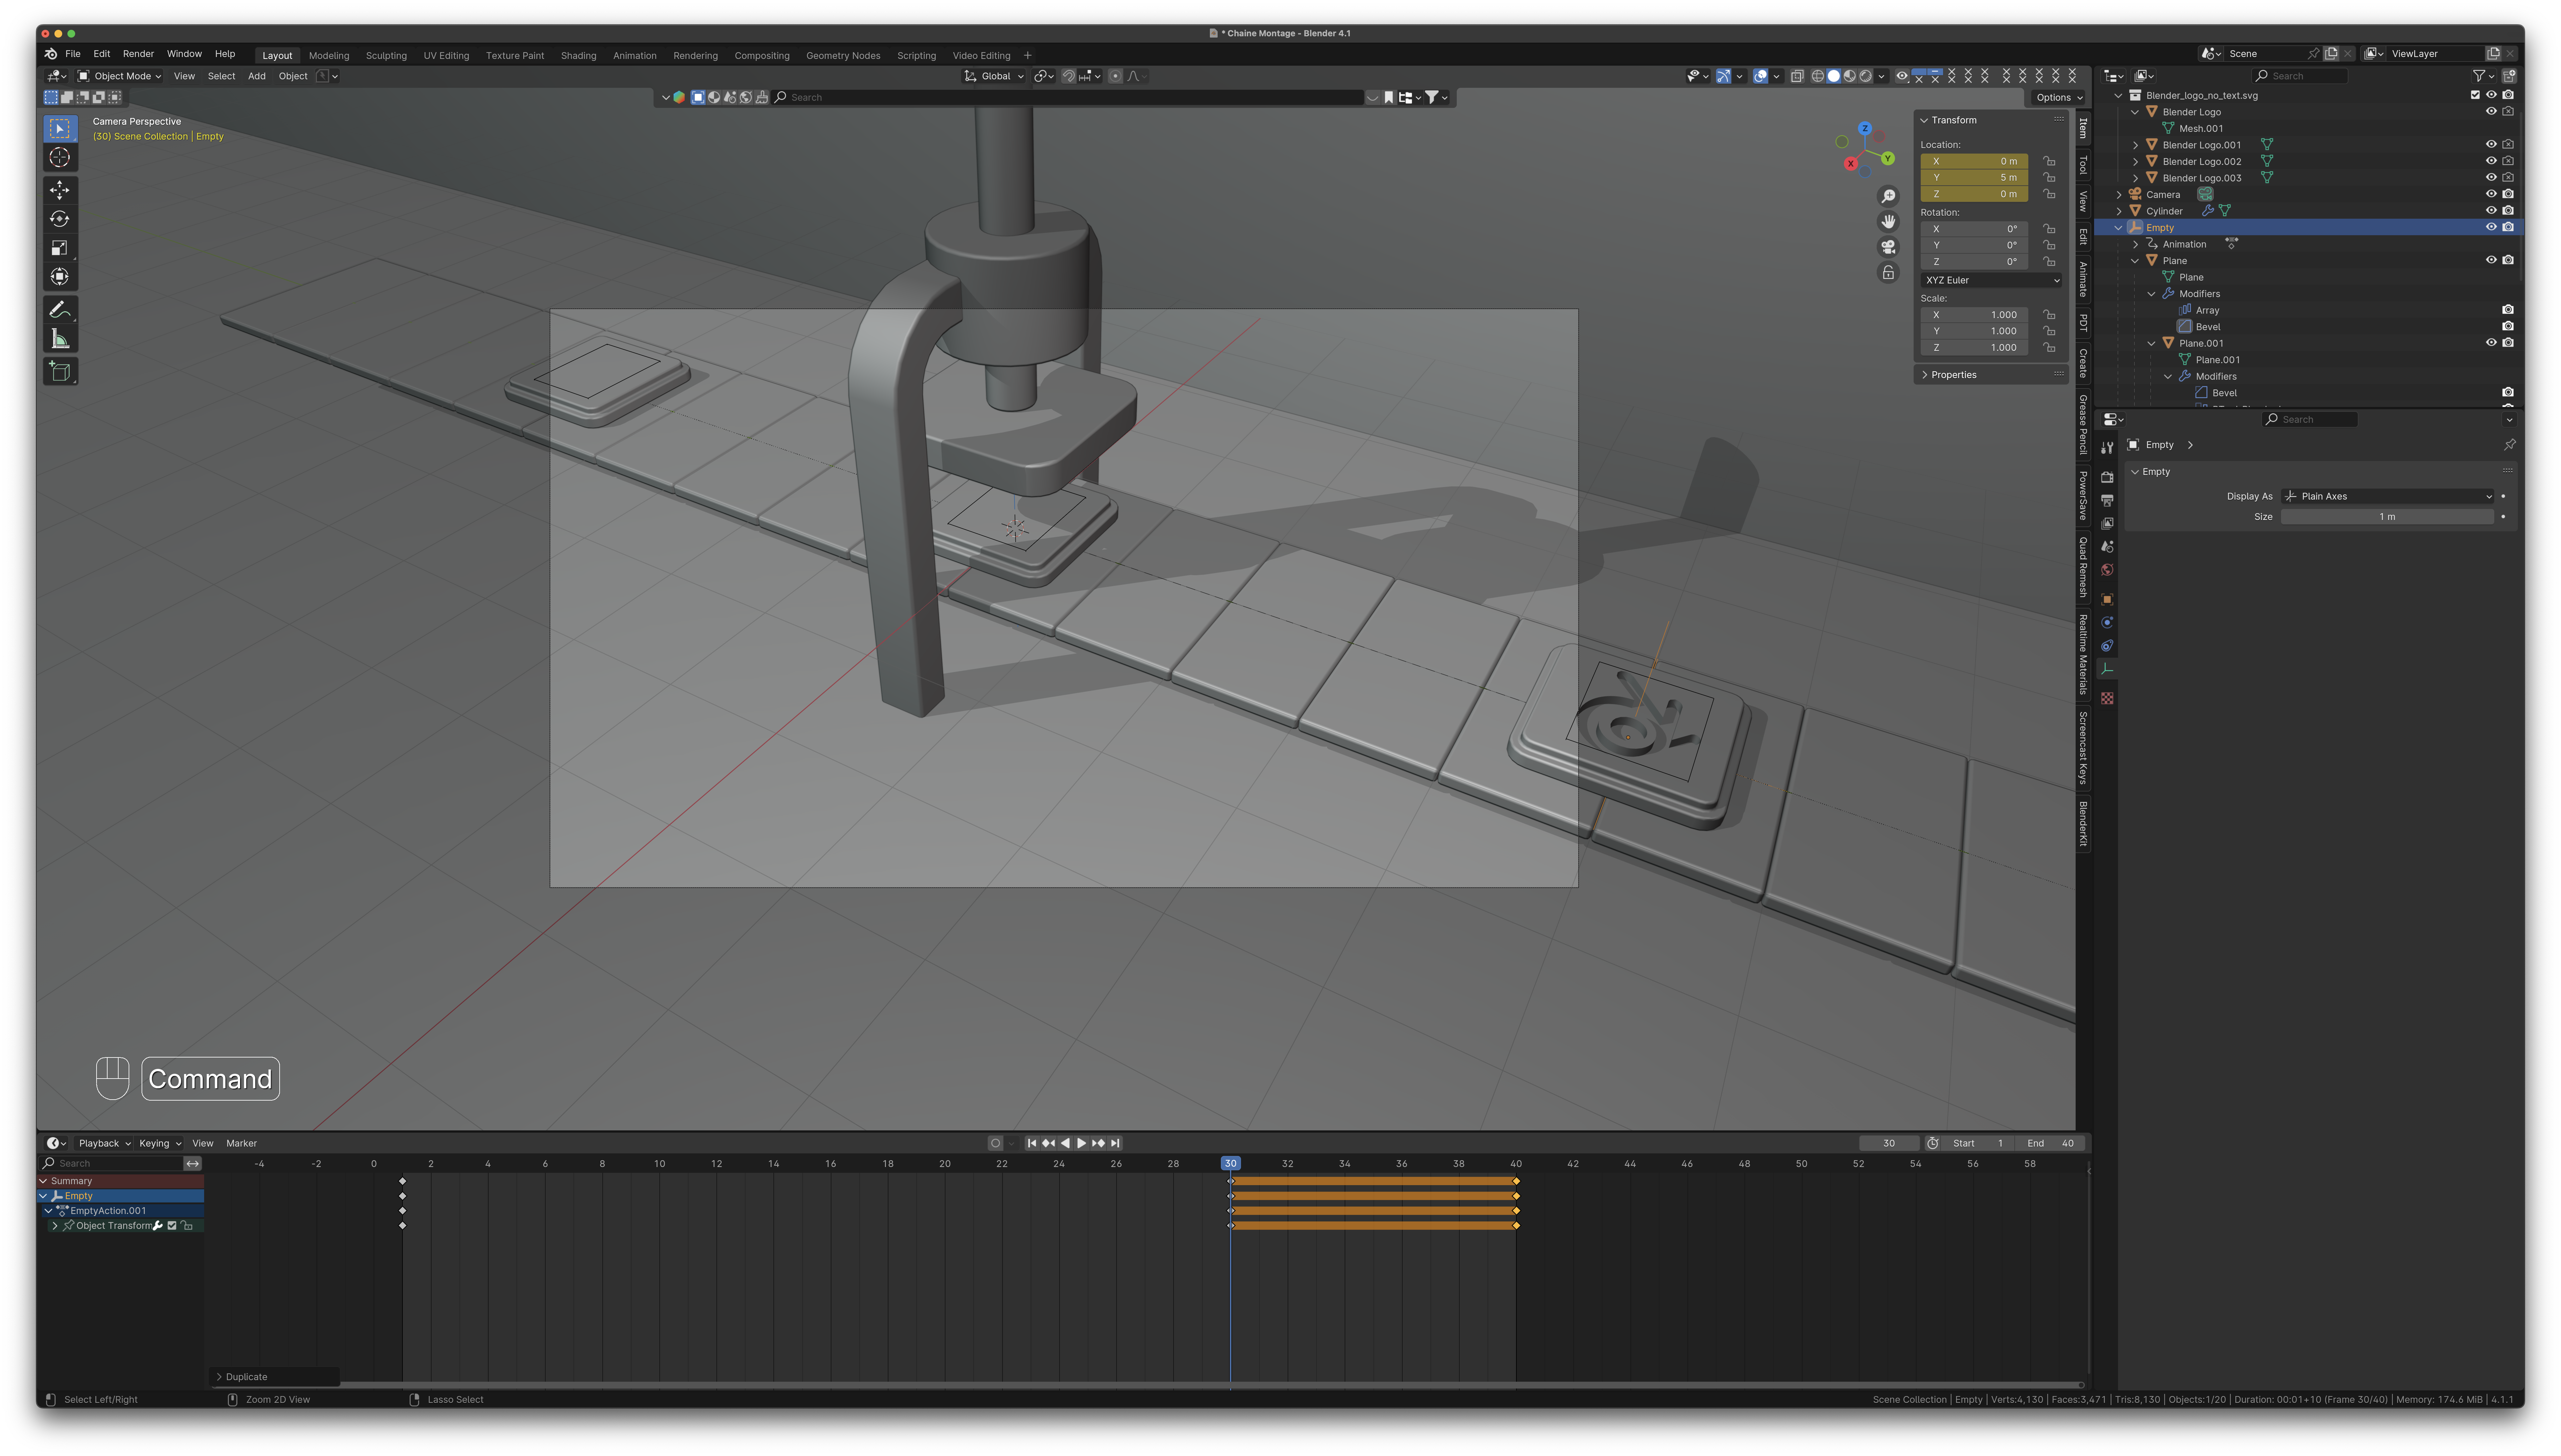The image size is (2561, 1456).
Task: Hide the Camera object in the outliner
Action: (x=2491, y=194)
